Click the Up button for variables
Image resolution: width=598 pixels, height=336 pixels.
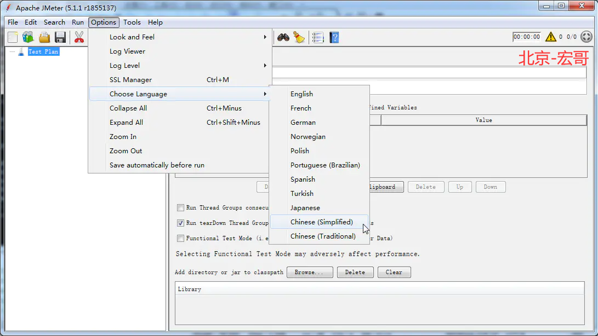click(x=460, y=187)
